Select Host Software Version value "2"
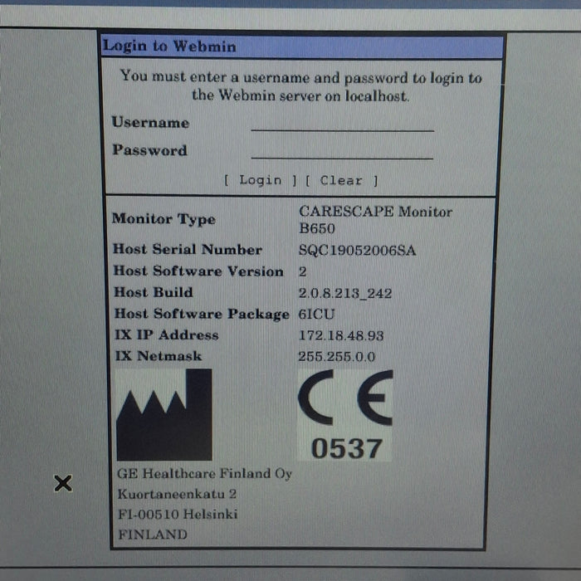 302,271
